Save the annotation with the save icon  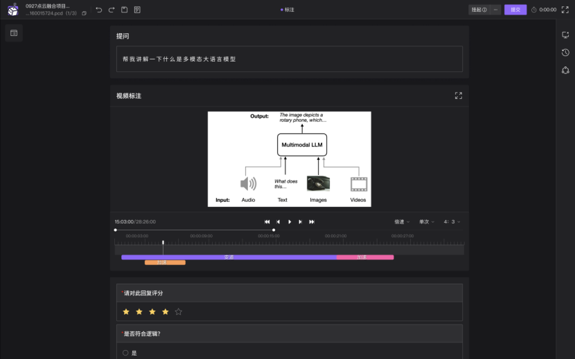coord(124,10)
